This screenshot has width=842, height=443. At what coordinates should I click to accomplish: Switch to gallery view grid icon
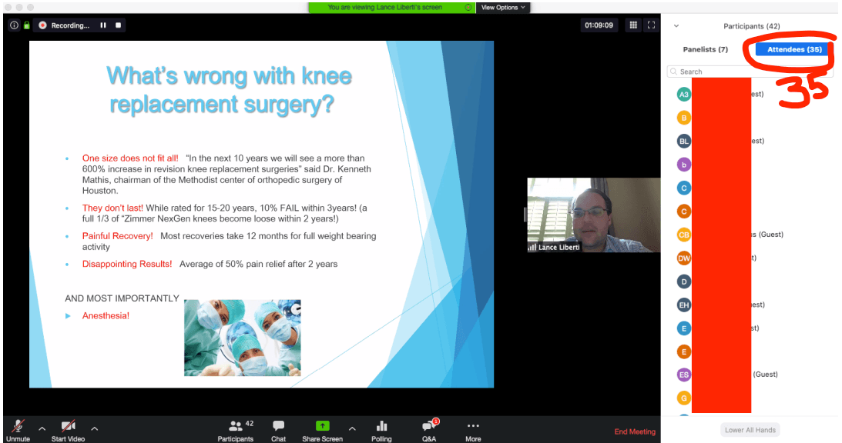633,25
